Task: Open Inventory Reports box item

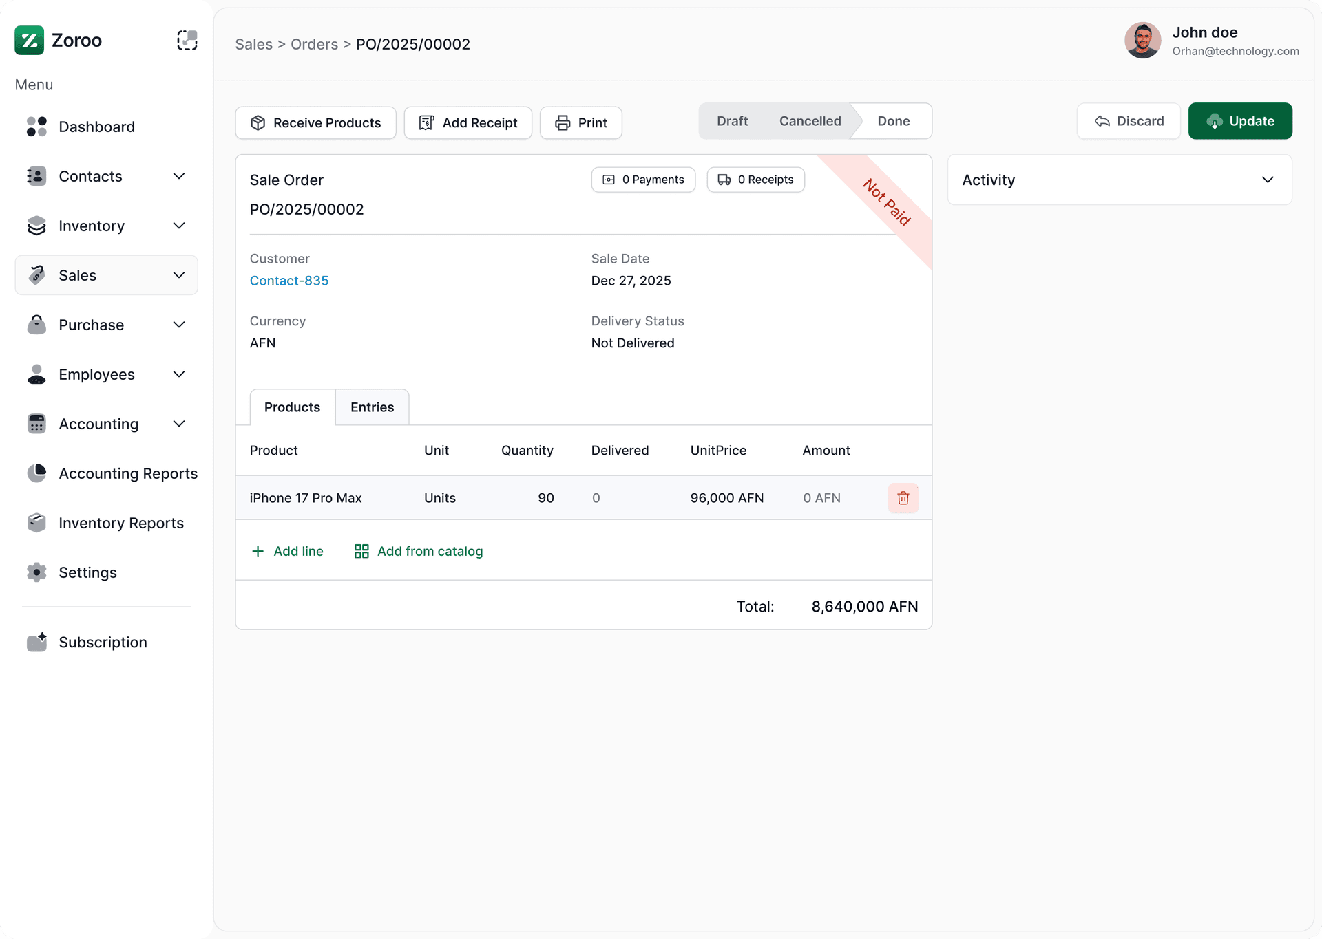Action: coord(120,523)
